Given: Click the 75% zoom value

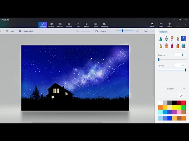Looking at the screenshot, I should pyautogui.click(x=145, y=31).
